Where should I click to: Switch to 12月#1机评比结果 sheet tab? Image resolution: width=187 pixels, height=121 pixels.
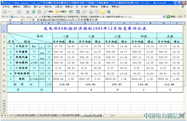[24, 115]
